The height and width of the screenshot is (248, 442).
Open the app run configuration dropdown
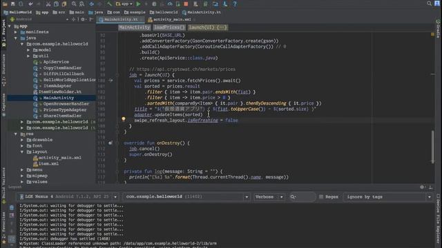coord(124,4)
